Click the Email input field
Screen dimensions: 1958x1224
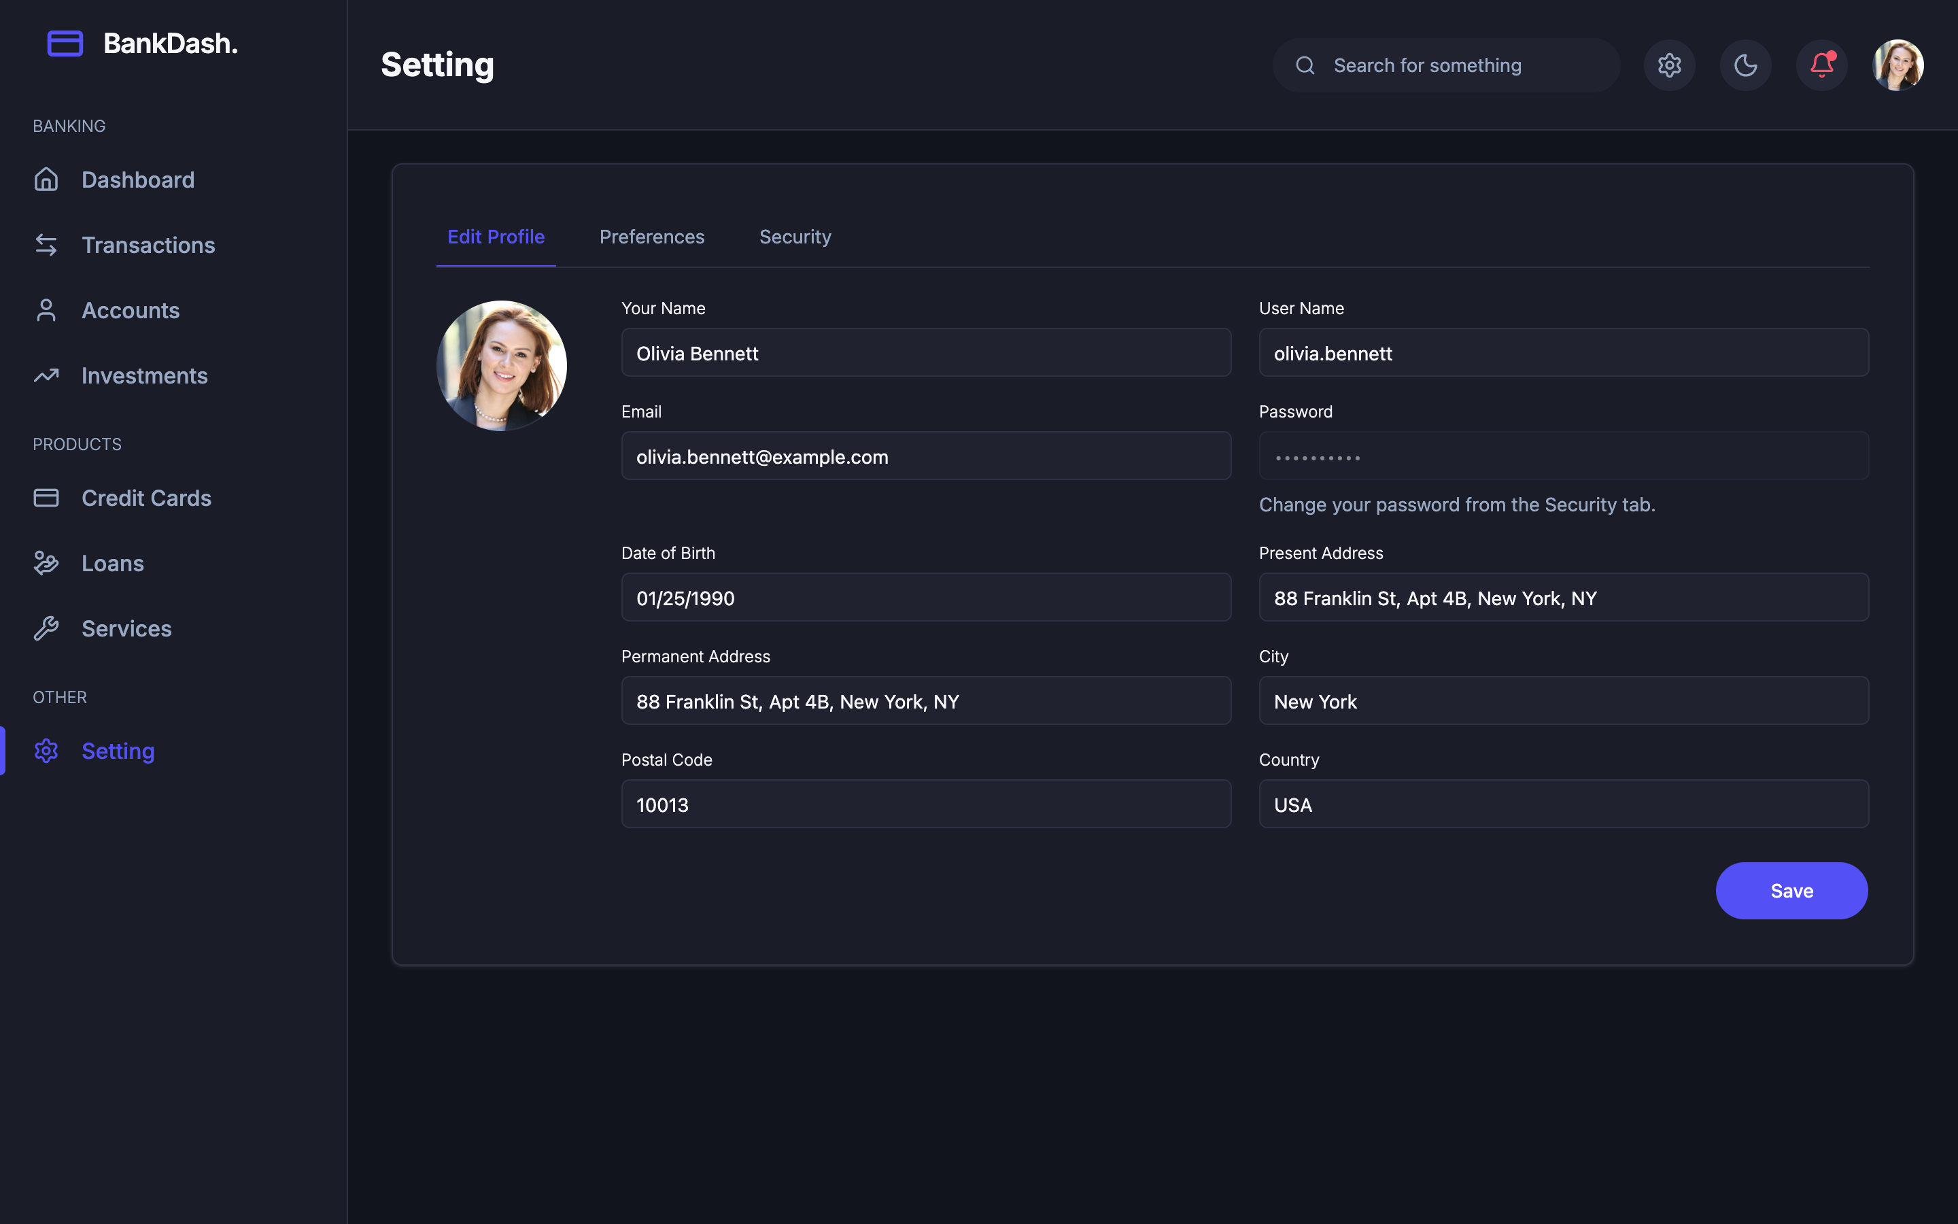tap(925, 456)
